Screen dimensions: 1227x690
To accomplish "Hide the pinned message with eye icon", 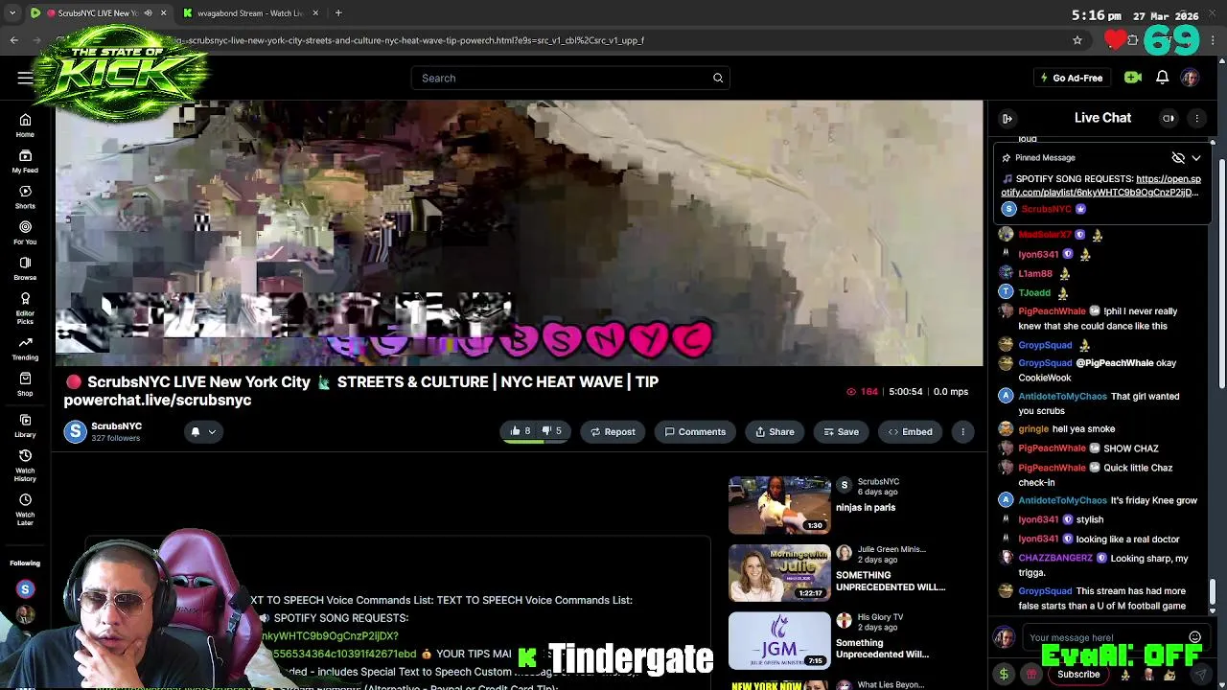I will pyautogui.click(x=1178, y=158).
